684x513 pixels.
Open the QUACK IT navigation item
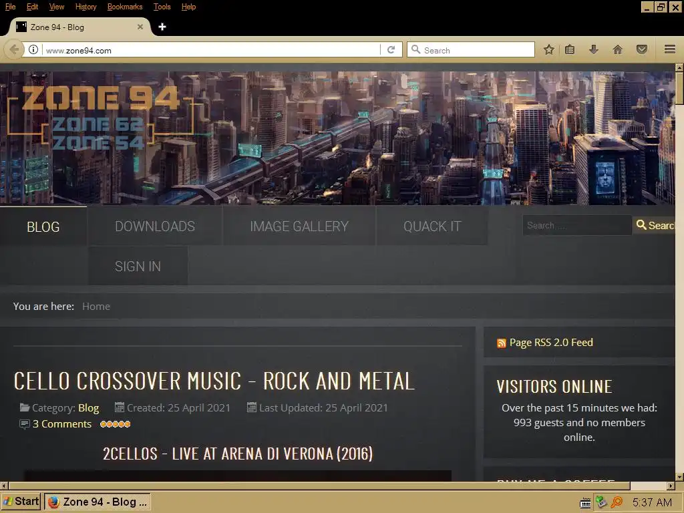tap(432, 226)
